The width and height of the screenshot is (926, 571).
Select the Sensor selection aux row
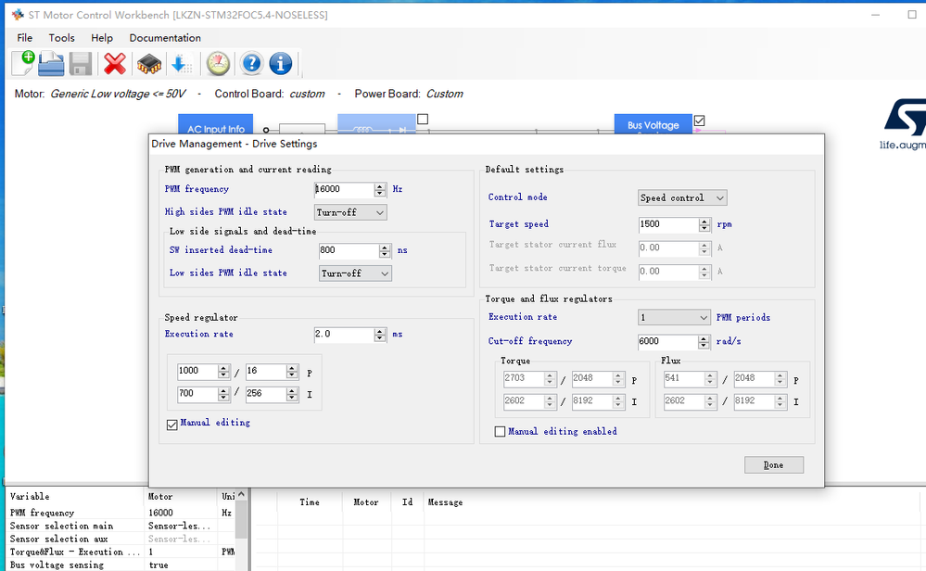(x=121, y=539)
